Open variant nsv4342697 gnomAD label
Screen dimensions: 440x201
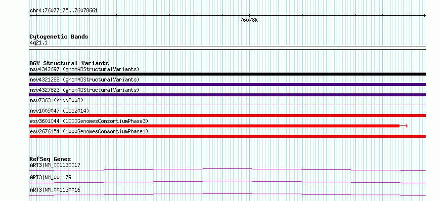pyautogui.click(x=85, y=69)
